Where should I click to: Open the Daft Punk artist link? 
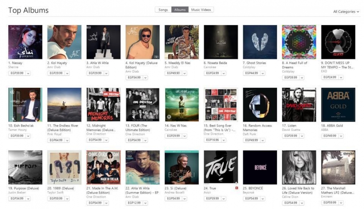(x=249, y=134)
